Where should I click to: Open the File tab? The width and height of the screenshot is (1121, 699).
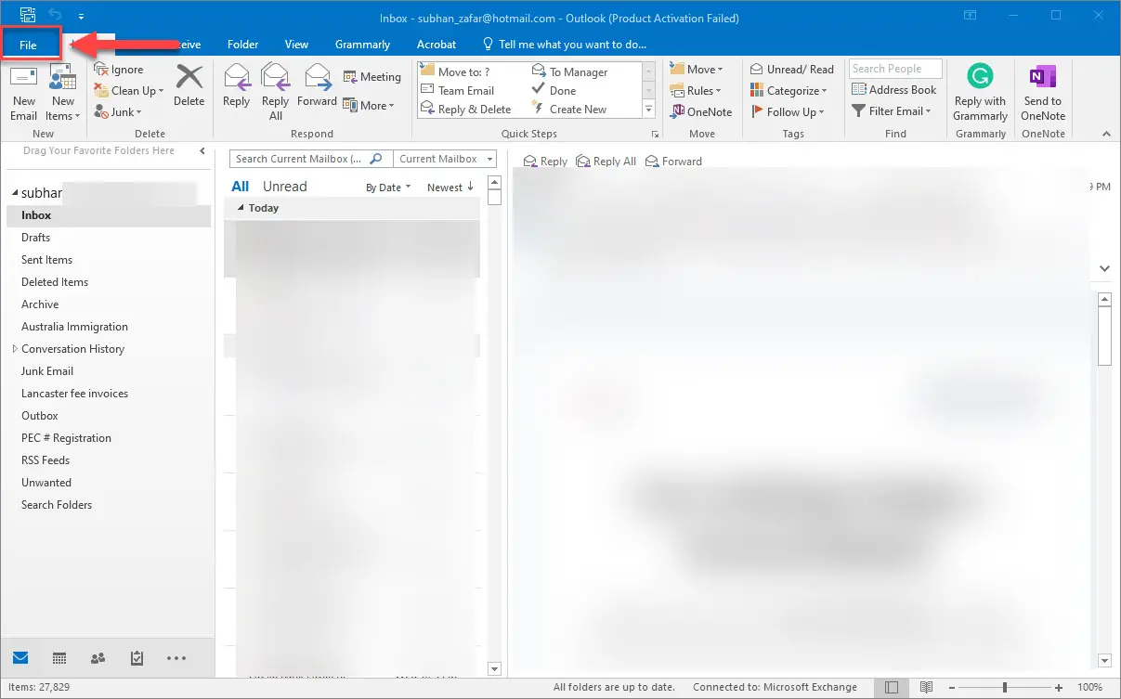pos(28,45)
